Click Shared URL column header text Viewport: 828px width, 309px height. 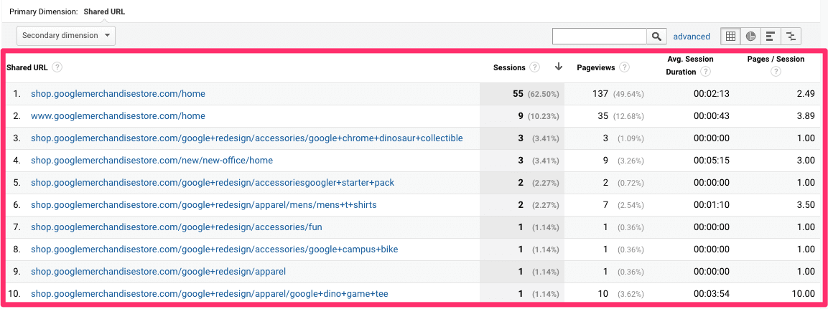pyautogui.click(x=27, y=67)
